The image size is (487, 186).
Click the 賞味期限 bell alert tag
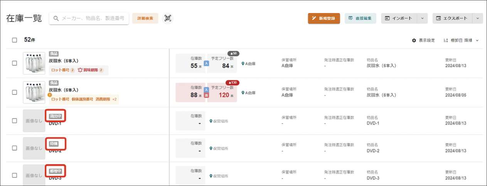[x=91, y=70]
